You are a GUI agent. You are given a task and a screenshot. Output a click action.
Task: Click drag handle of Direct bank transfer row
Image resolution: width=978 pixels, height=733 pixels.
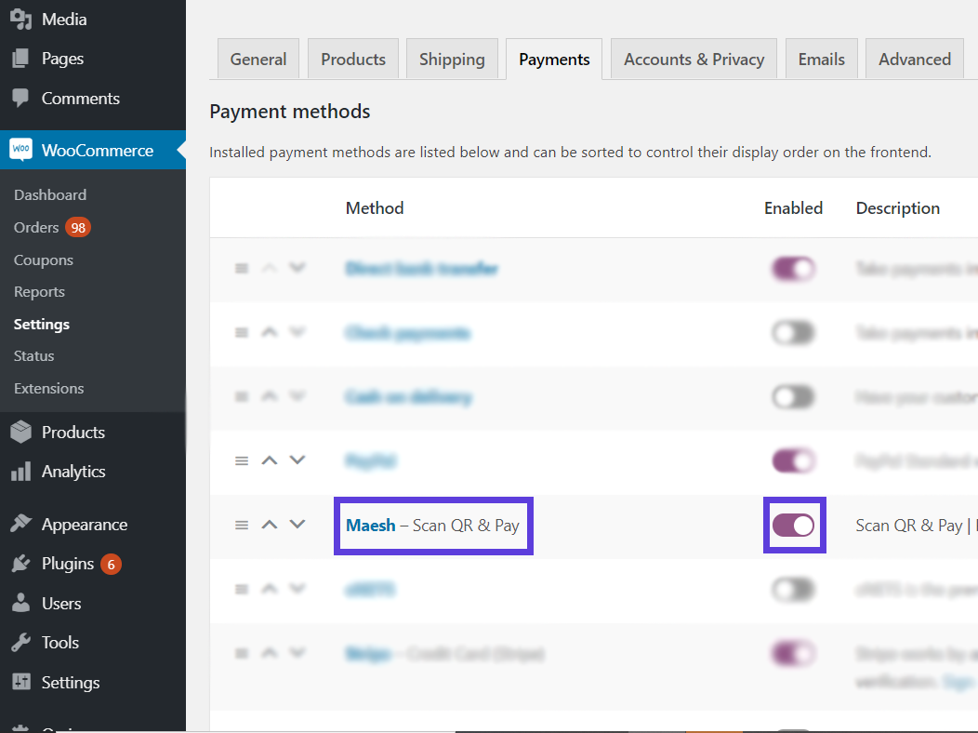point(242,268)
